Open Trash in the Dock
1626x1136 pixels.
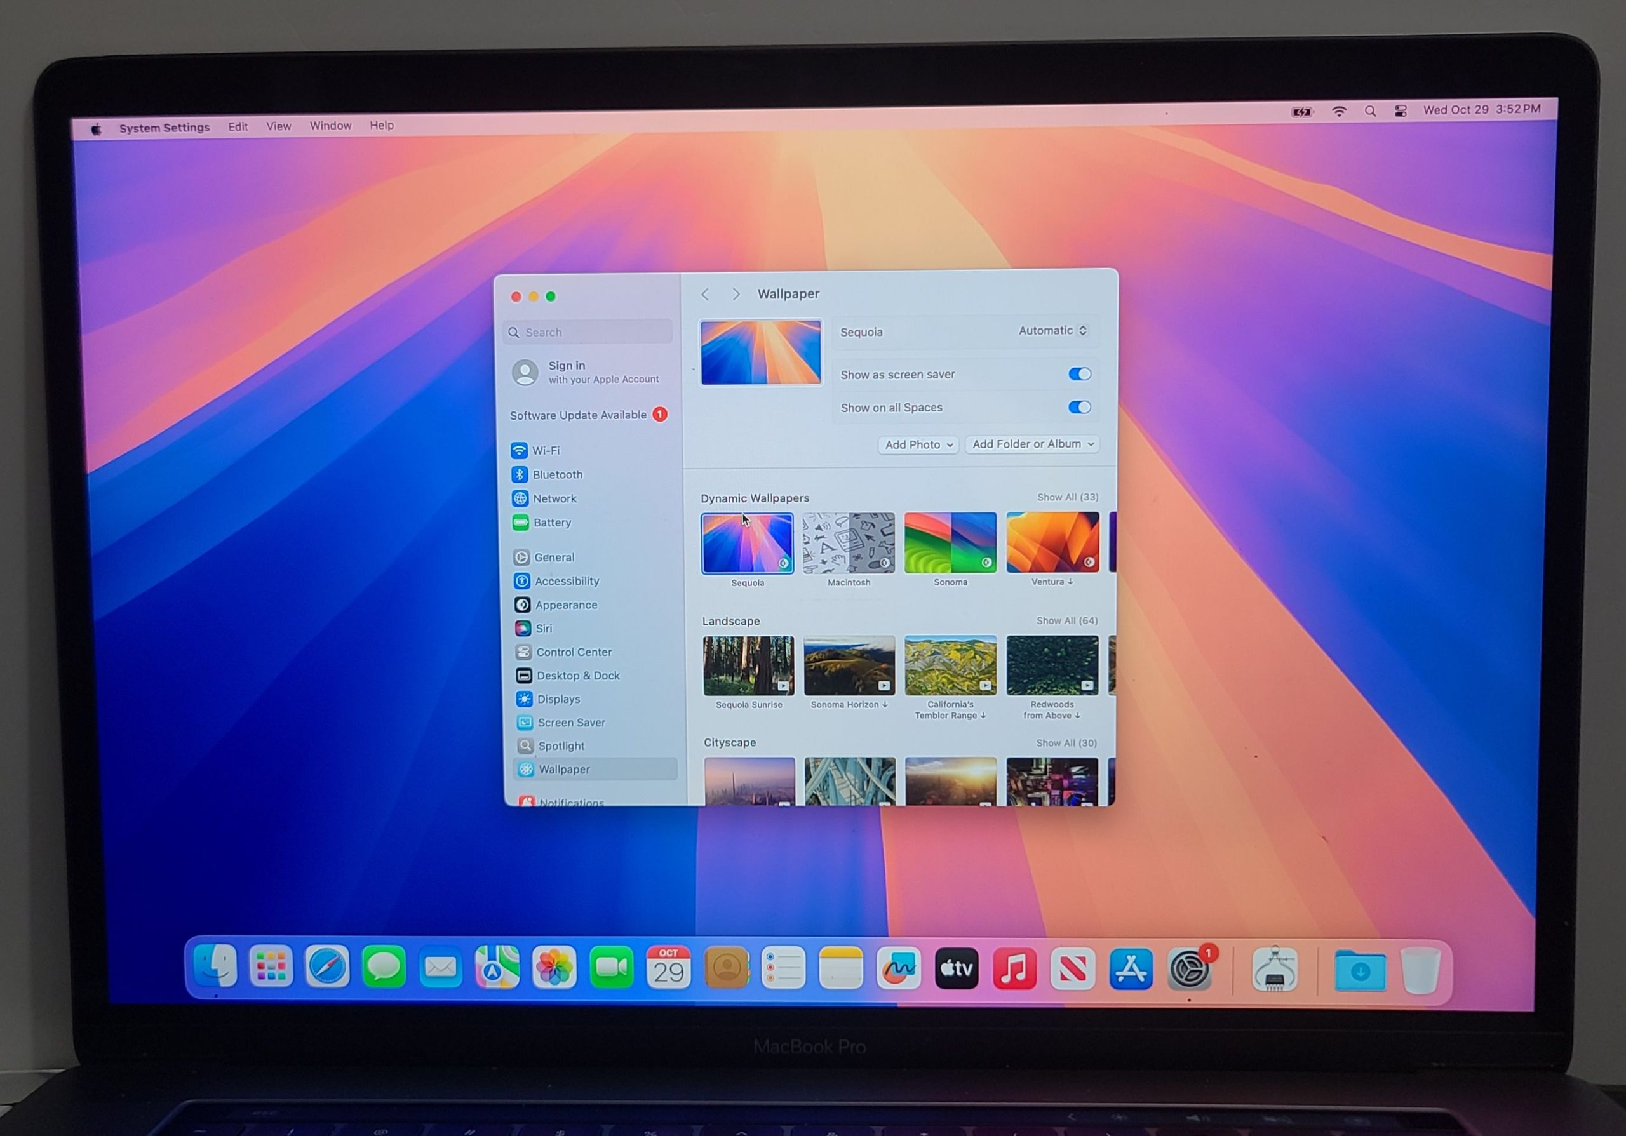pos(1420,971)
